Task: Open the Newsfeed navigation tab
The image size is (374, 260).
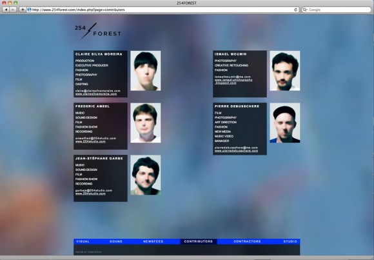Action: pos(153,241)
